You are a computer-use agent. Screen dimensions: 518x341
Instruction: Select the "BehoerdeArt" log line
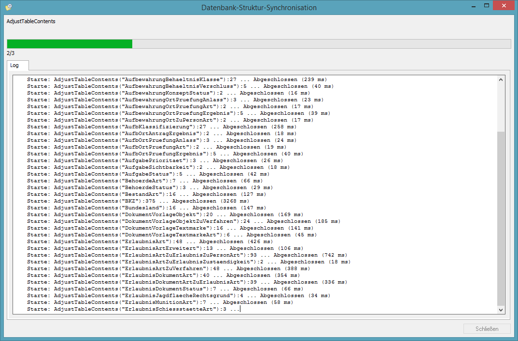pyautogui.click(x=145, y=181)
